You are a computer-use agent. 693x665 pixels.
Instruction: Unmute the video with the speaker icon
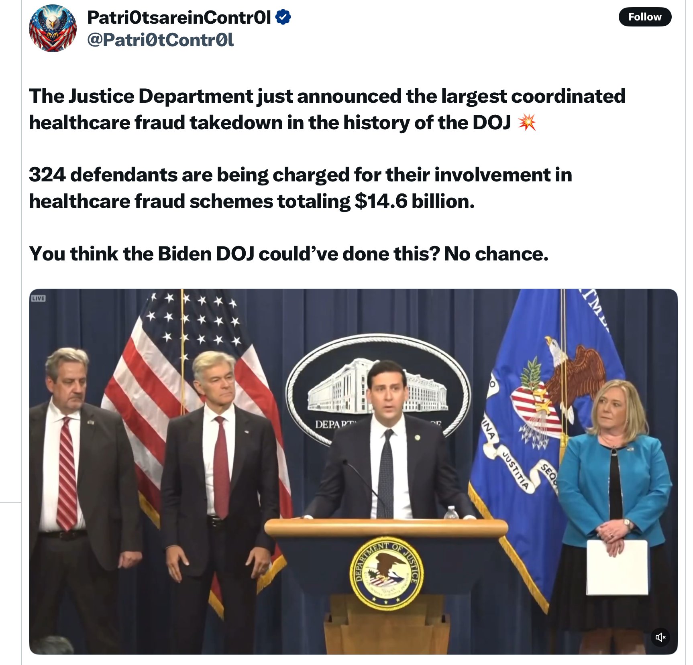point(660,637)
